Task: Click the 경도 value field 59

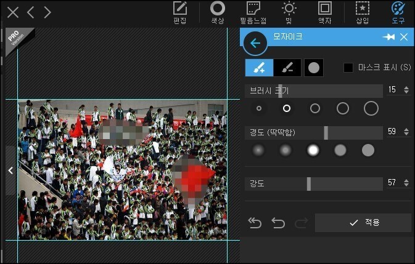Action: point(394,132)
